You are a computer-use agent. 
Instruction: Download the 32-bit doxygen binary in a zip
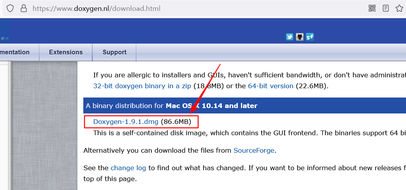point(142,86)
